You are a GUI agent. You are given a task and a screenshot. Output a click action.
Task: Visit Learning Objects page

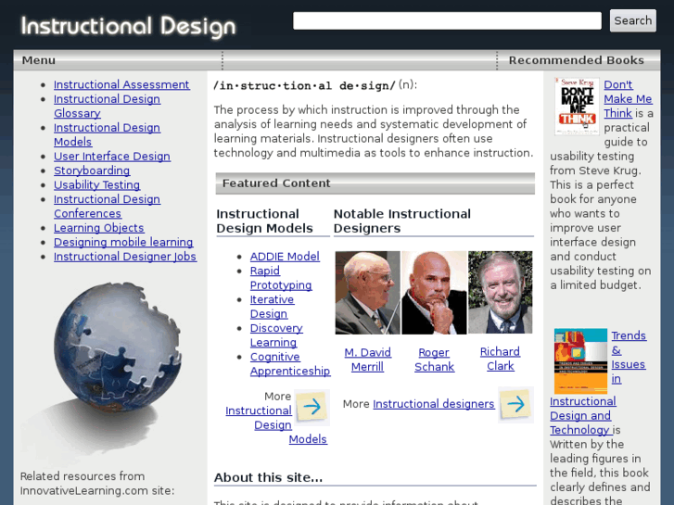[x=99, y=228]
